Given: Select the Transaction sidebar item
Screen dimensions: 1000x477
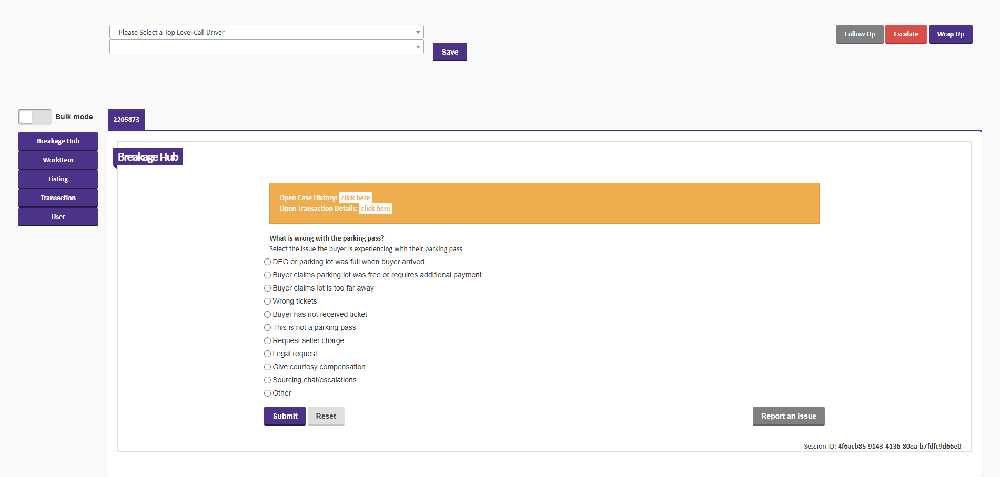Looking at the screenshot, I should pos(58,198).
